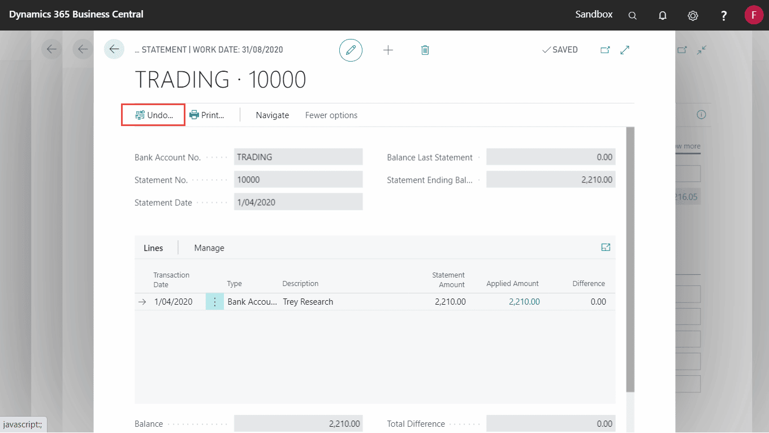Click the Difference column header

pyautogui.click(x=589, y=284)
